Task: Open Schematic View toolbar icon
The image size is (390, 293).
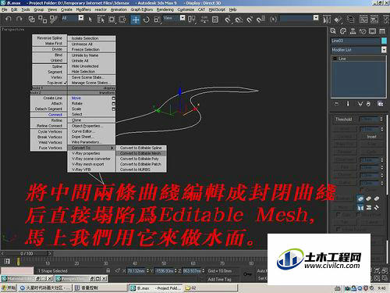Action: pos(374,20)
